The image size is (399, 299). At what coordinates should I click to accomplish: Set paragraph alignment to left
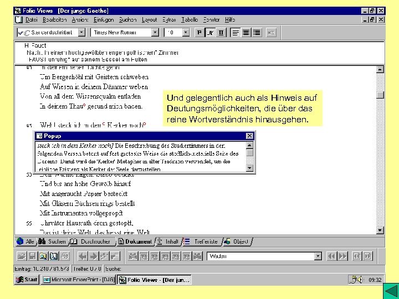pos(235,32)
